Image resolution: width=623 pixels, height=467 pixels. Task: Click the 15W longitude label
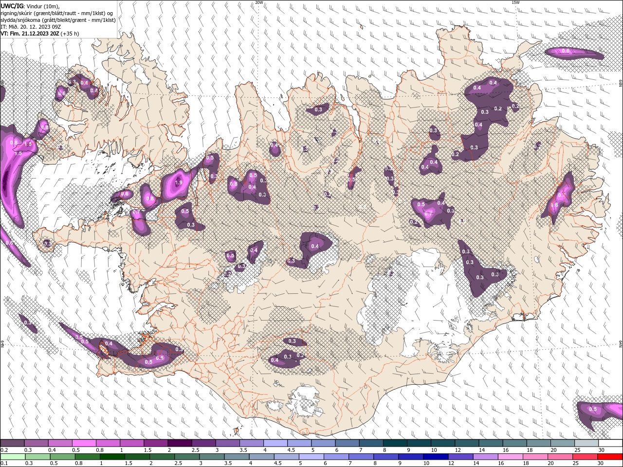pos(516,2)
